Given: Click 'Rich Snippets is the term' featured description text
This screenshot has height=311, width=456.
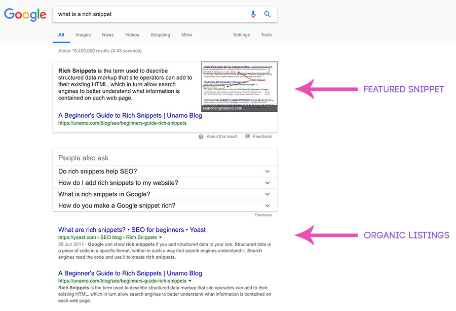Looking at the screenshot, I should [x=125, y=84].
